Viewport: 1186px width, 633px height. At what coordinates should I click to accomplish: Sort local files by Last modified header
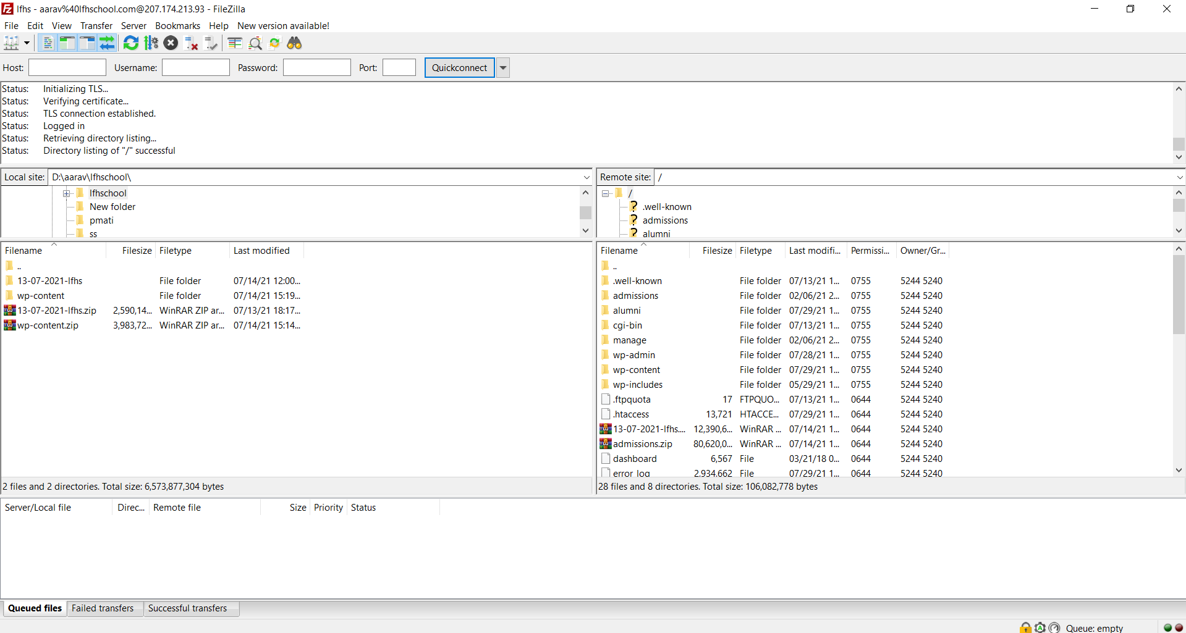pyautogui.click(x=266, y=251)
